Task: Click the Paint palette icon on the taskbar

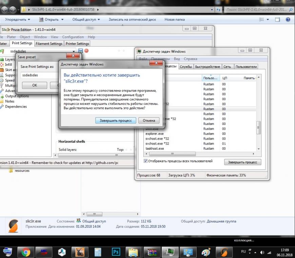Action: coord(206,252)
